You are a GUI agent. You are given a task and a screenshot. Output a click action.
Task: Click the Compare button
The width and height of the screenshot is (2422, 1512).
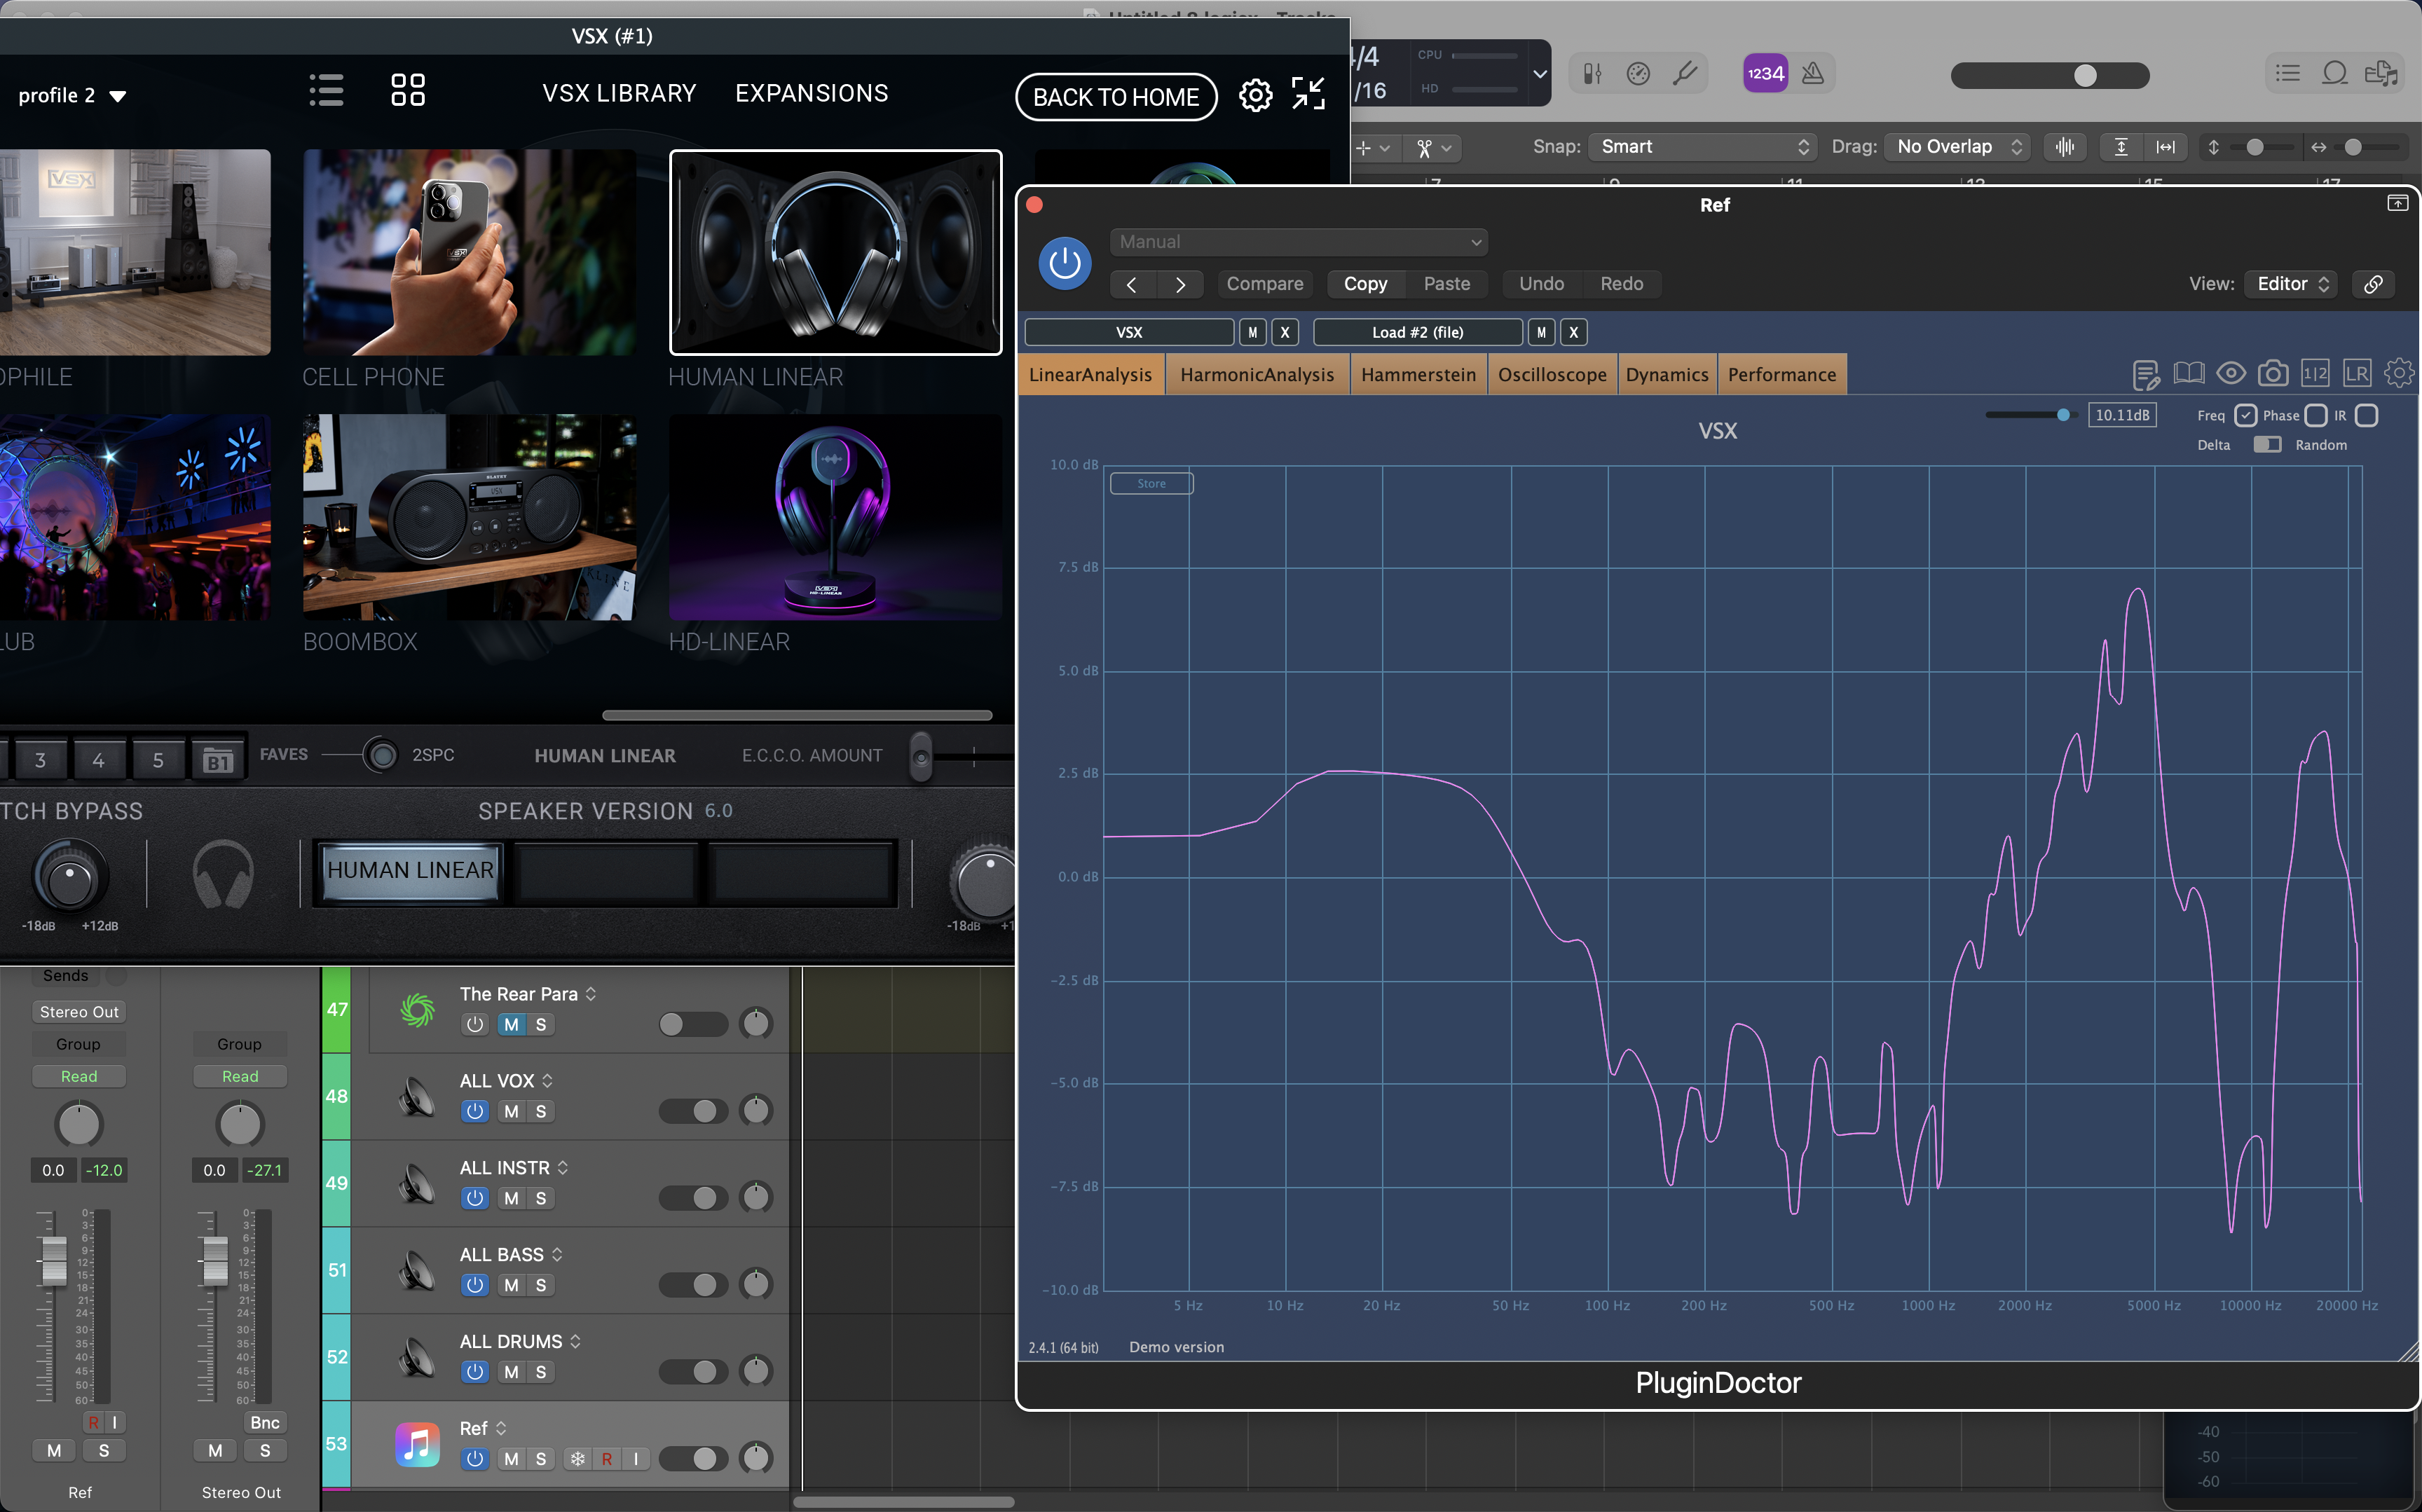pyautogui.click(x=1264, y=284)
